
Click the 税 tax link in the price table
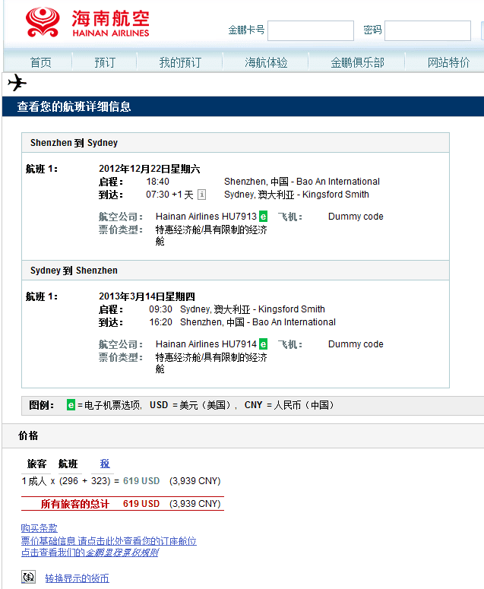105,464
